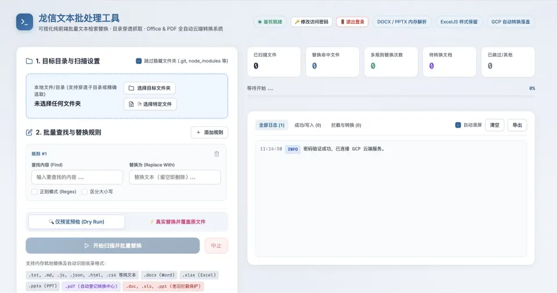This screenshot has height=293, width=557.
Task: Click 规则 #1 label
Action: [39, 153]
